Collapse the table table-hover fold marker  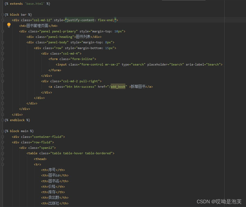pos(3,153)
